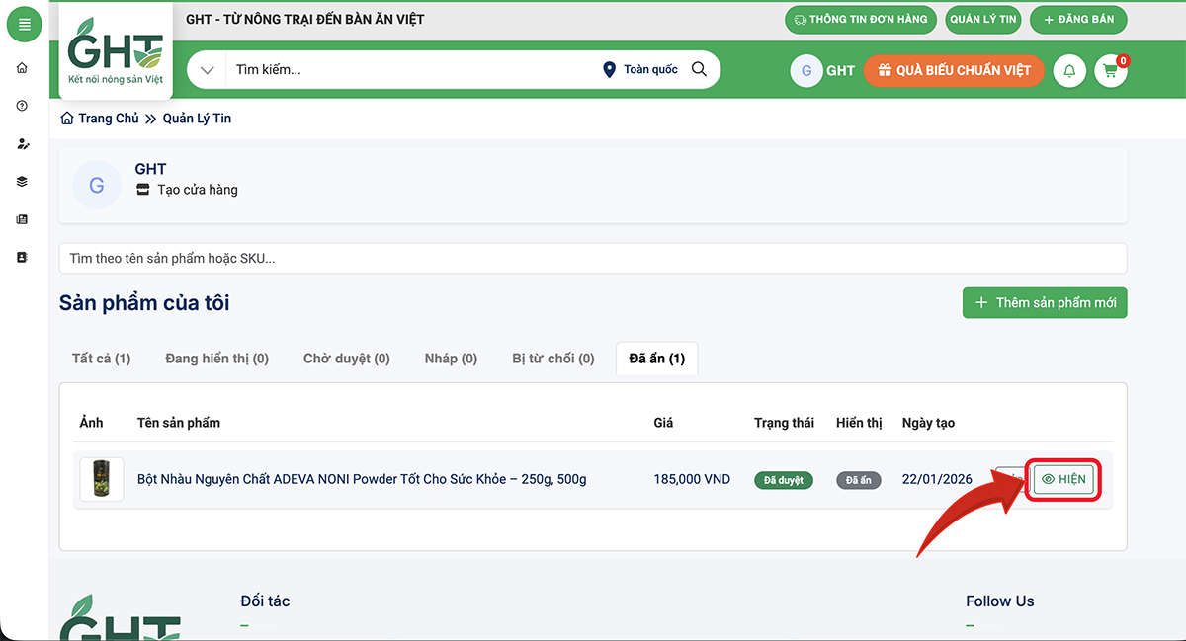This screenshot has width=1186, height=641.
Task: Expand the search category dropdown chevron
Action: coord(207,70)
